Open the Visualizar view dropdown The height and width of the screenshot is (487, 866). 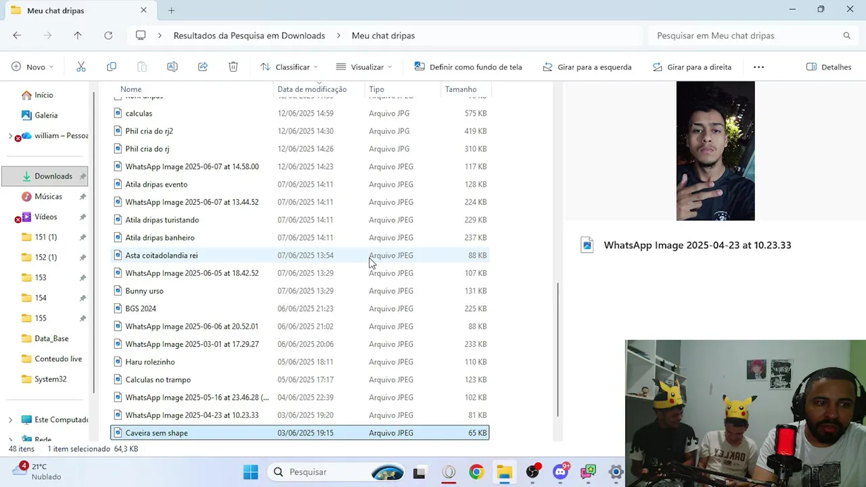click(x=364, y=67)
